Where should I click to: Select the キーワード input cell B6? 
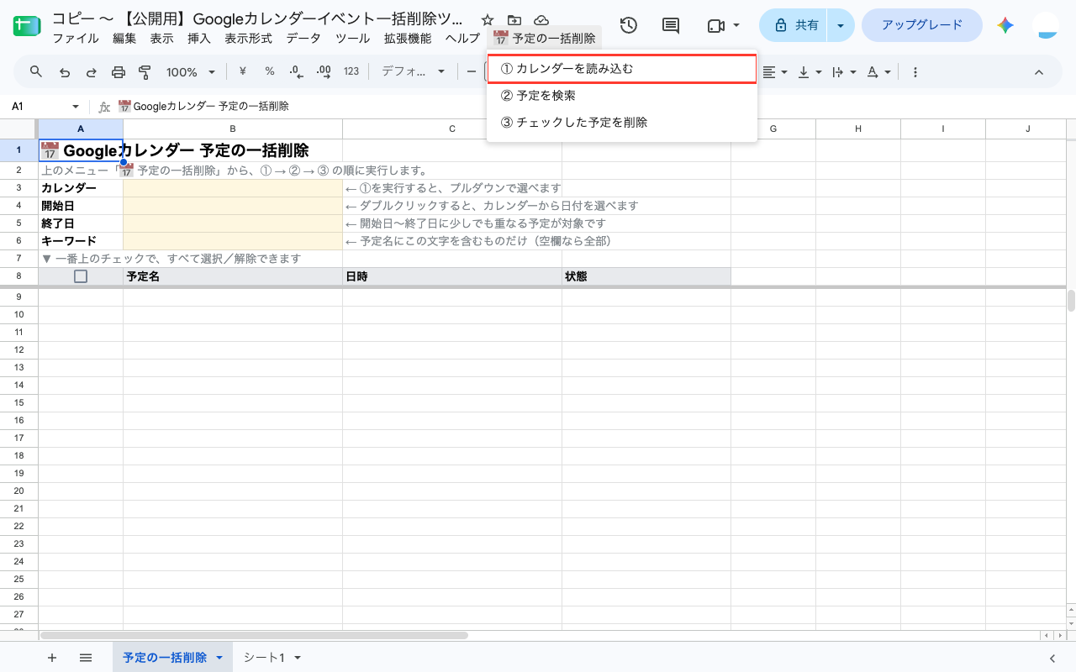pos(233,241)
